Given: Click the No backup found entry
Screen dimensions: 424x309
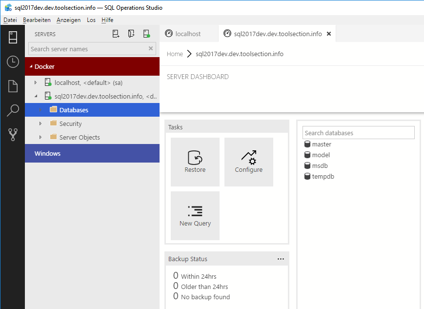Looking at the screenshot, I should click(x=202, y=297).
